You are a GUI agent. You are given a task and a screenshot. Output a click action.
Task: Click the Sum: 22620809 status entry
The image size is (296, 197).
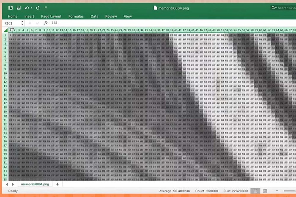tap(236, 191)
